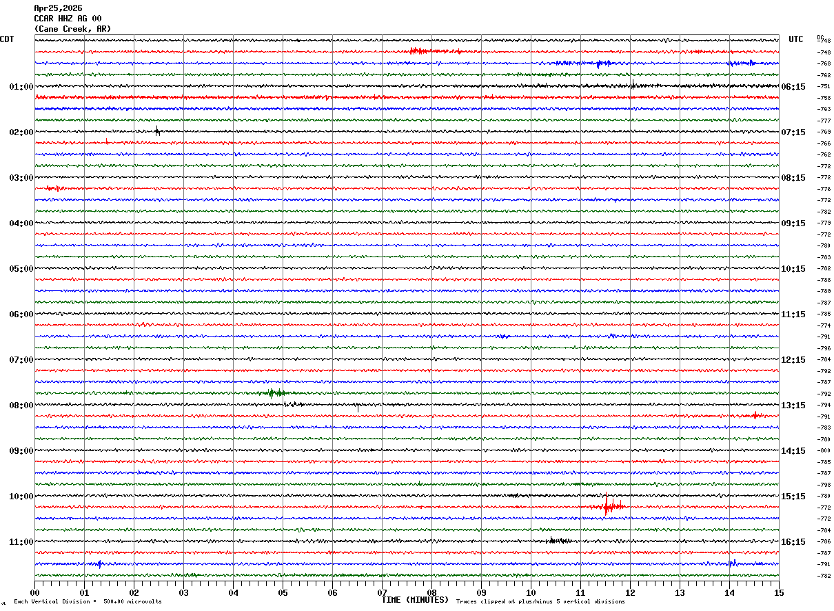Click the 03 minute x-axis label
Screen dimensions: 834x611
(183, 592)
